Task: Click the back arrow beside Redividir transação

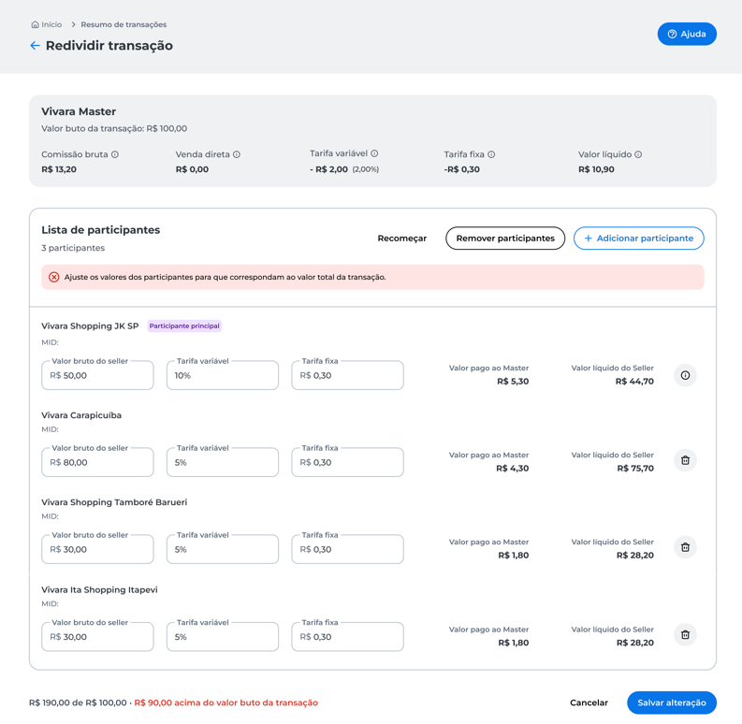Action: 35,46
